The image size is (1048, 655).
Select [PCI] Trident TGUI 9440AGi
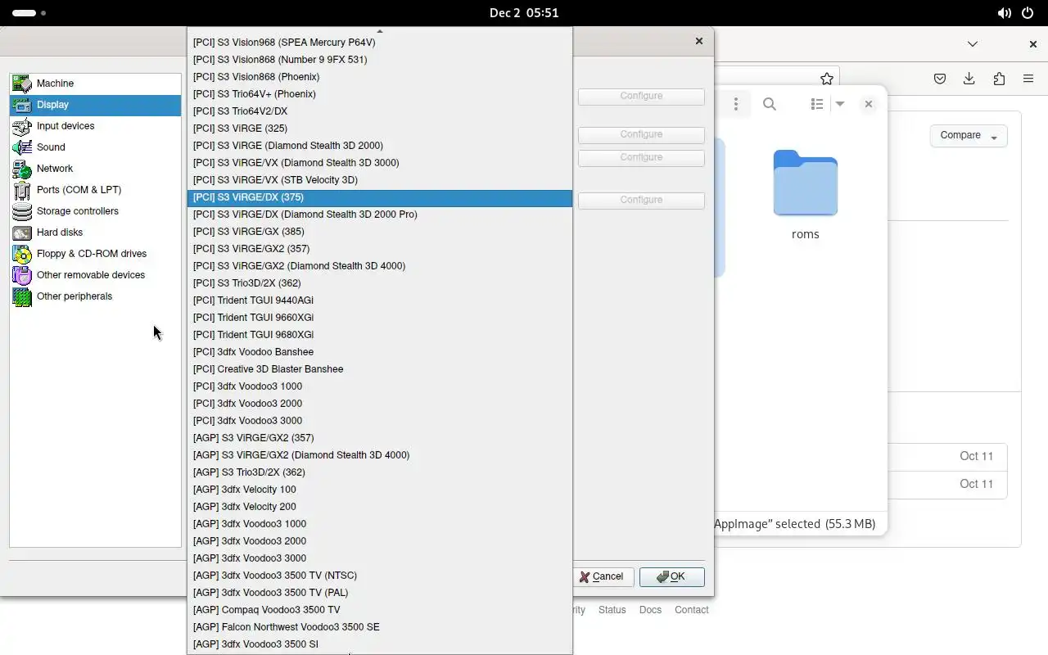(380, 300)
